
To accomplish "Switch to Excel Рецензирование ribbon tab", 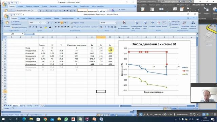I will (x=68, y=18).
